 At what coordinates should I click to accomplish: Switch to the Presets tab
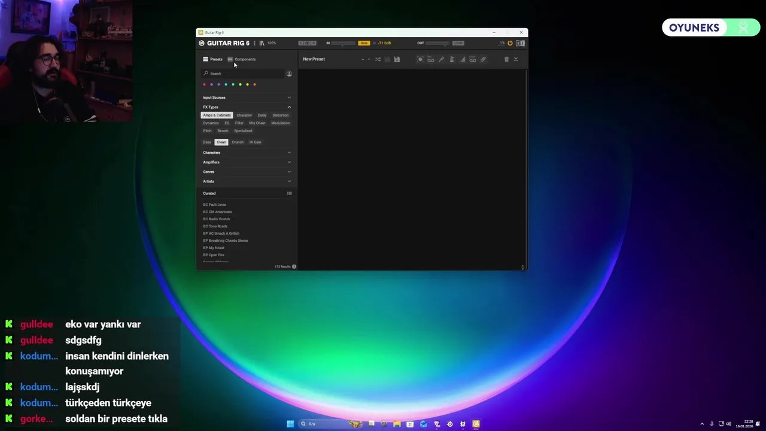(212, 59)
